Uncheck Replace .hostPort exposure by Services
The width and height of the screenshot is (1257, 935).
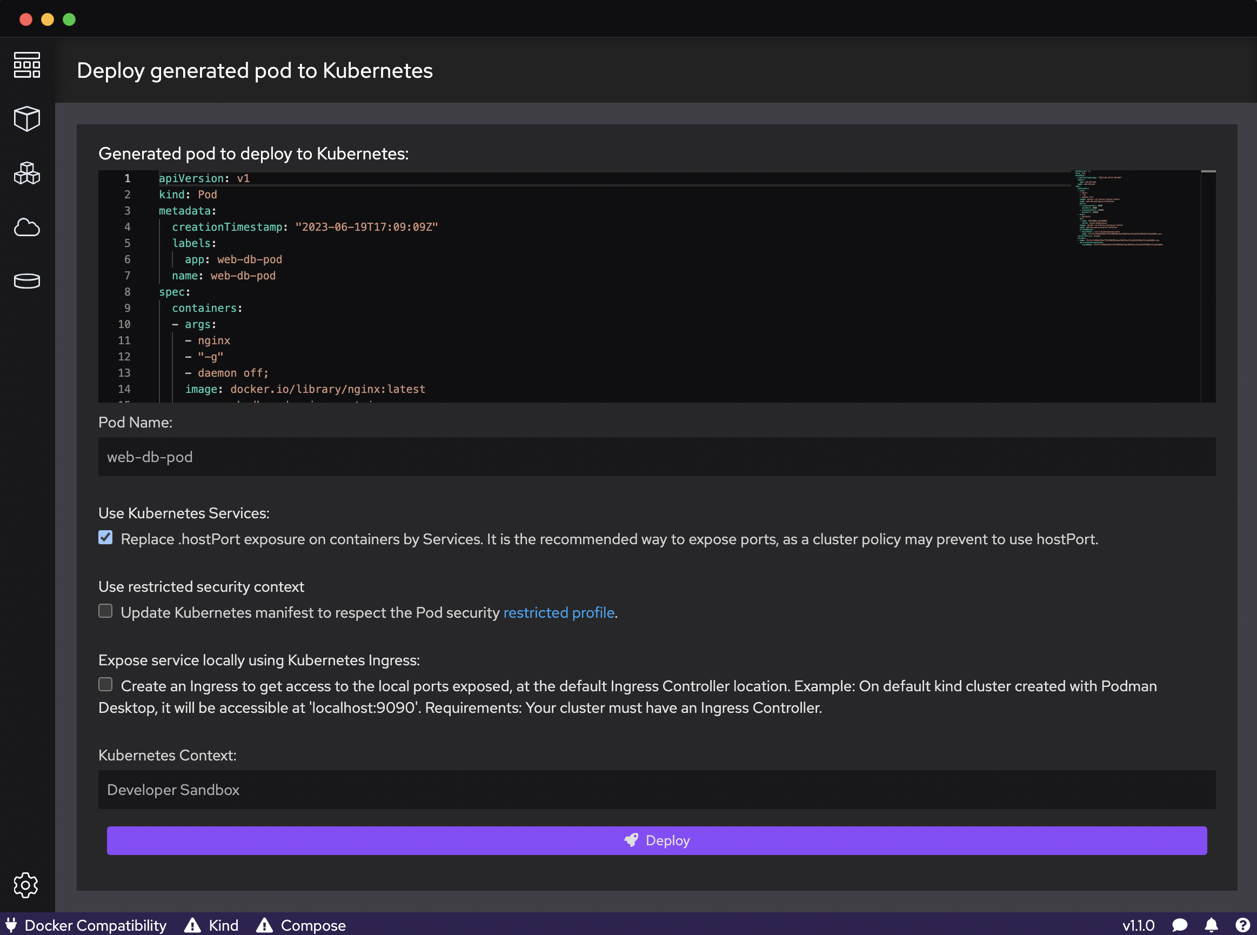pos(105,538)
